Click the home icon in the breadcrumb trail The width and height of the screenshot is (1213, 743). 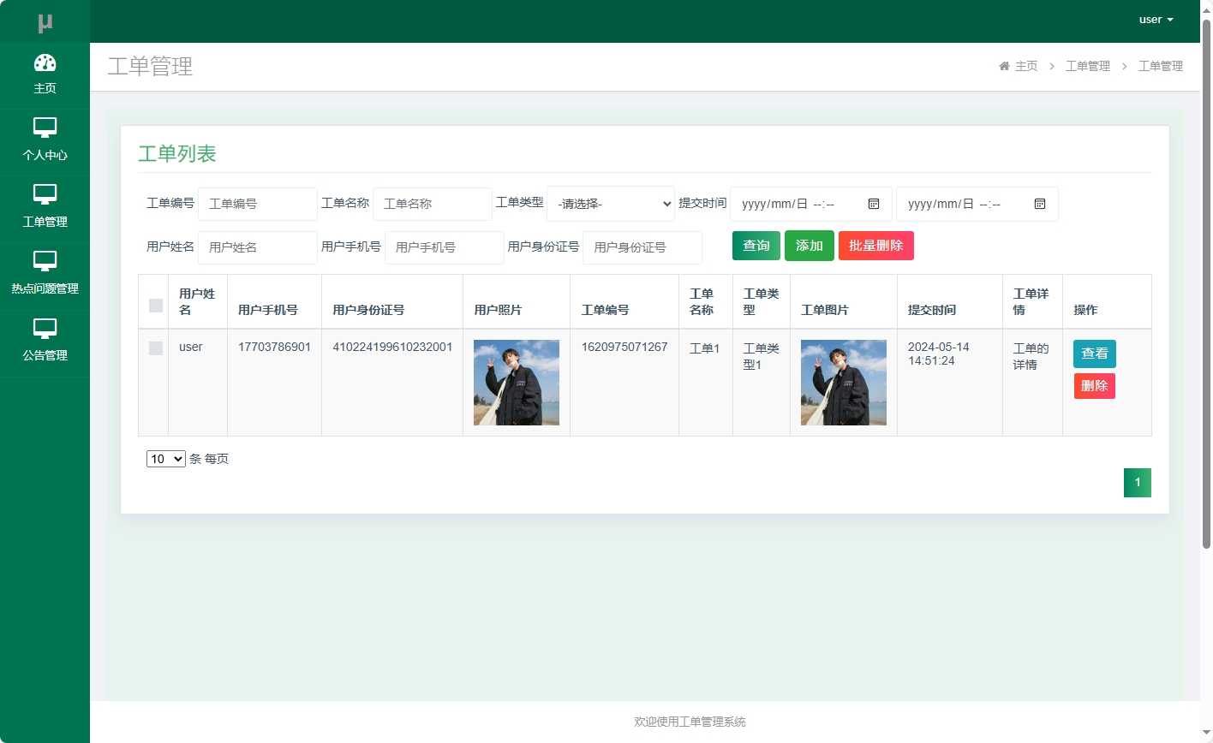coord(1003,65)
